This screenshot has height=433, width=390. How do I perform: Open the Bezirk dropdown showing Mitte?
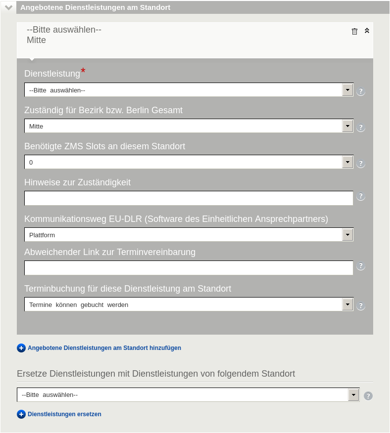[189, 126]
